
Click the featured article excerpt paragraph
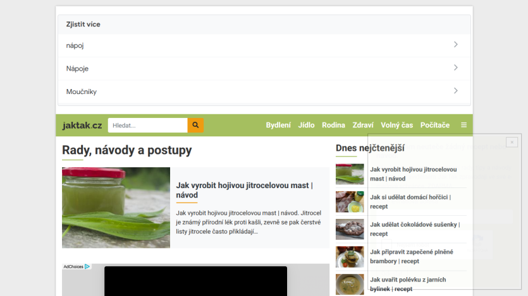[249, 222]
